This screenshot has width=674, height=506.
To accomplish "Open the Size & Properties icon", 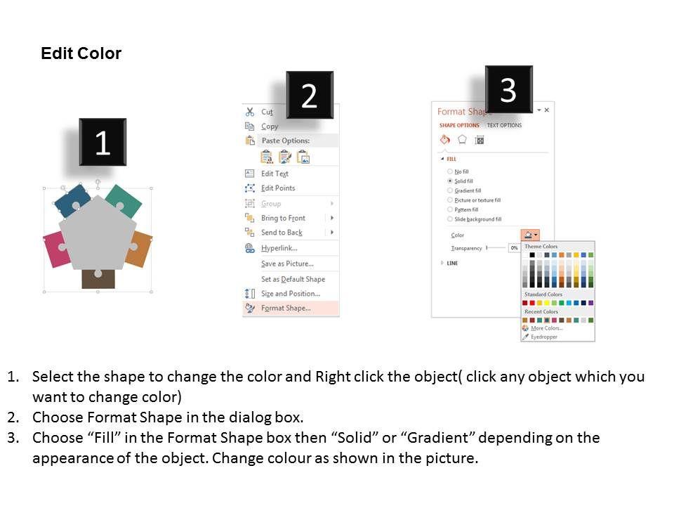I will (x=480, y=140).
